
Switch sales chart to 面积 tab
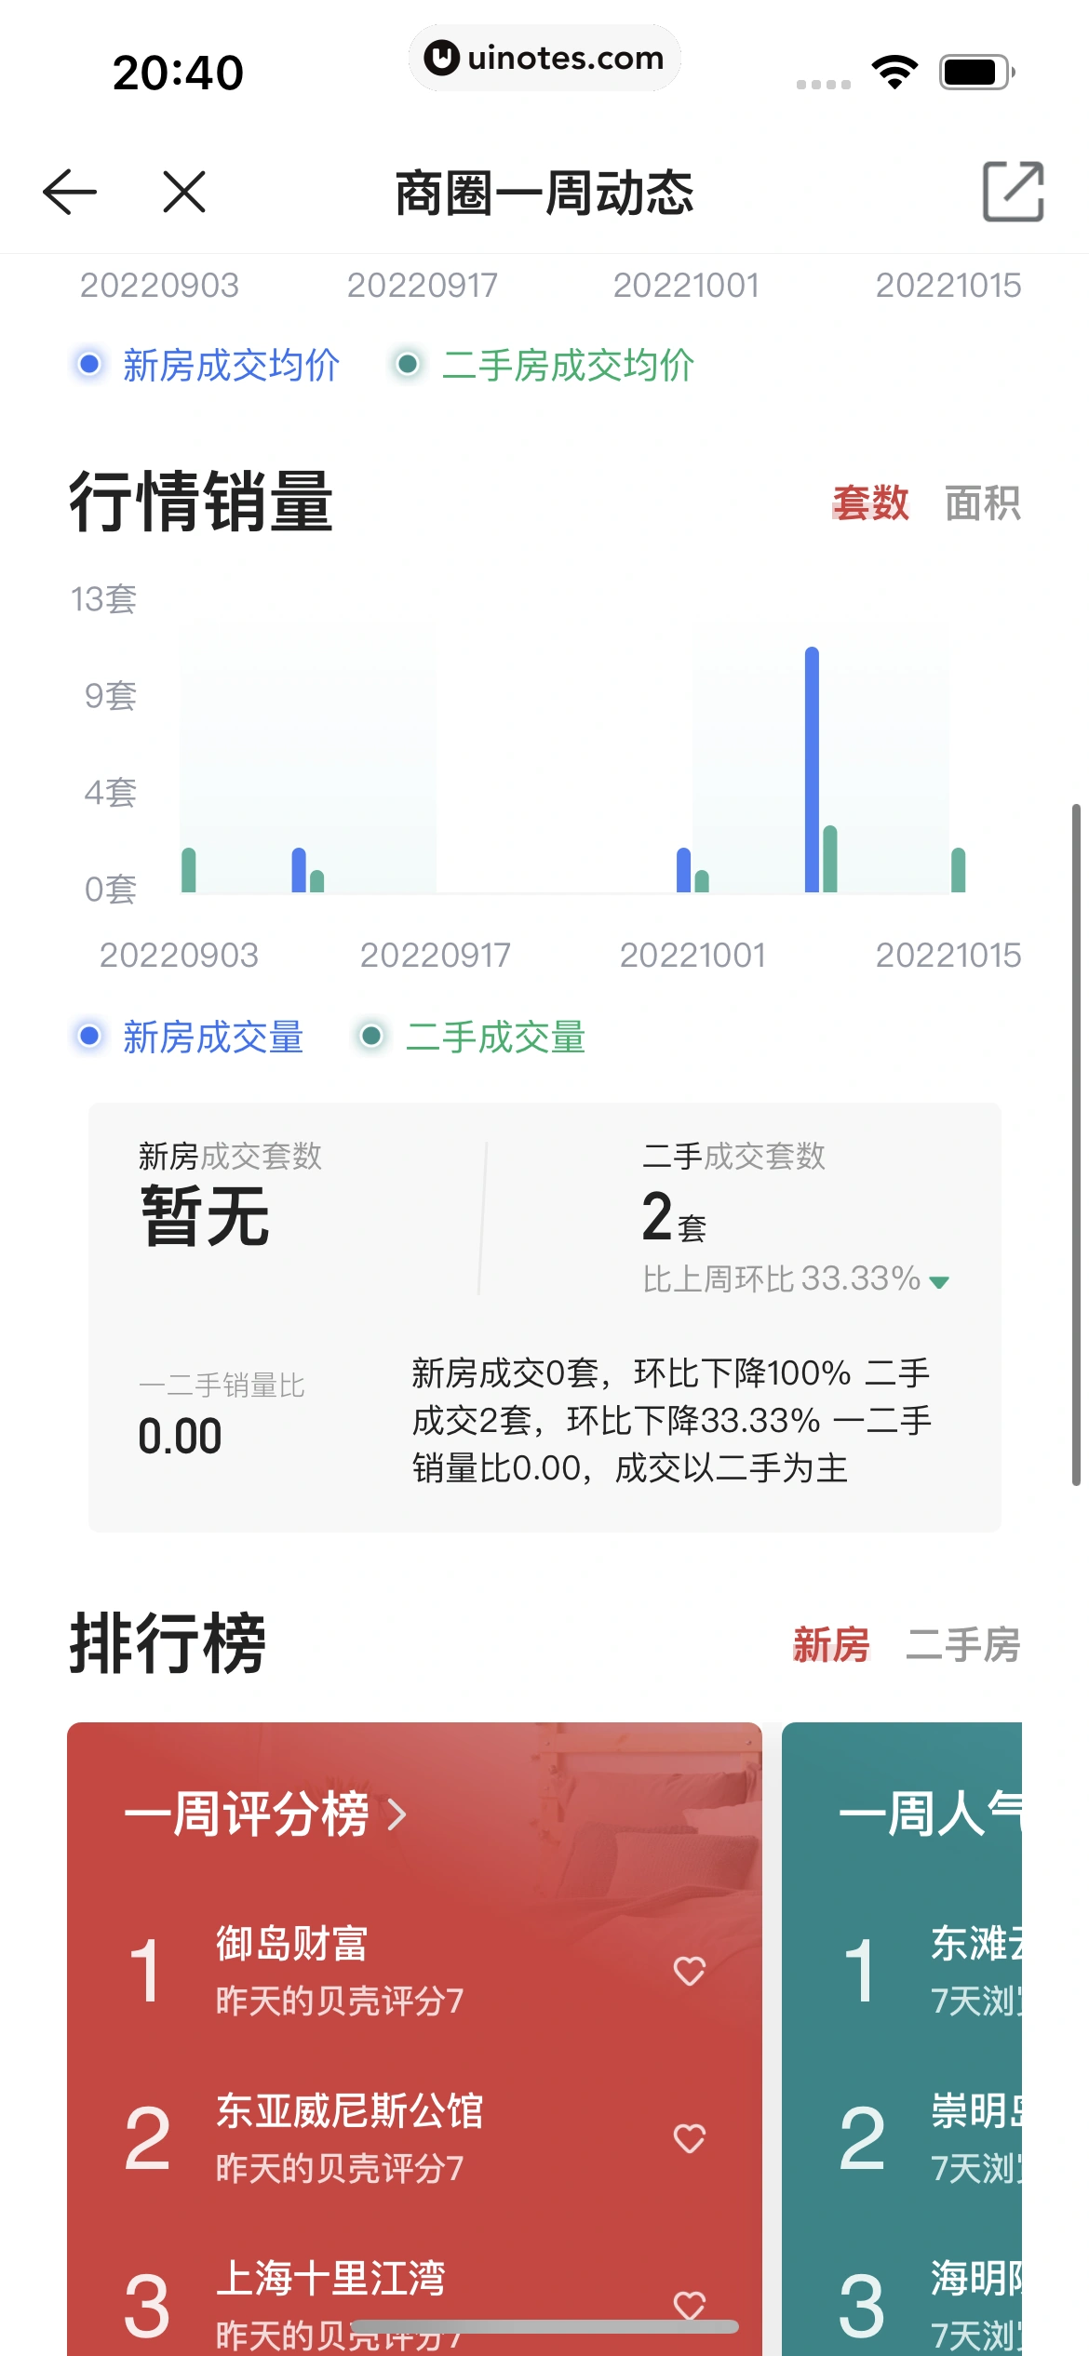point(982,503)
